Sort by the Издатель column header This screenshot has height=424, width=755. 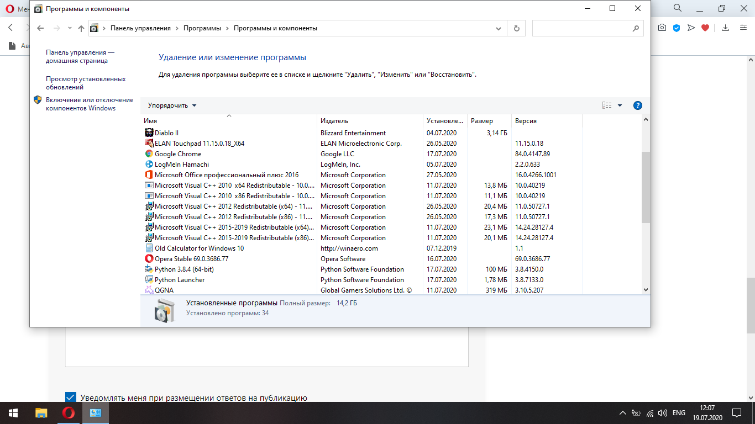click(x=370, y=121)
